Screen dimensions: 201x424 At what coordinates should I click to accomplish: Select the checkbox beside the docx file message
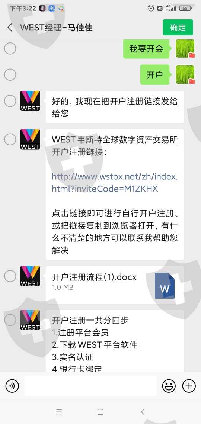pos(10,276)
